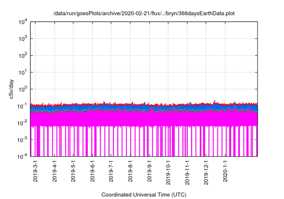
Task: Click the 10^2 y-axis tick label
Action: 23,56
